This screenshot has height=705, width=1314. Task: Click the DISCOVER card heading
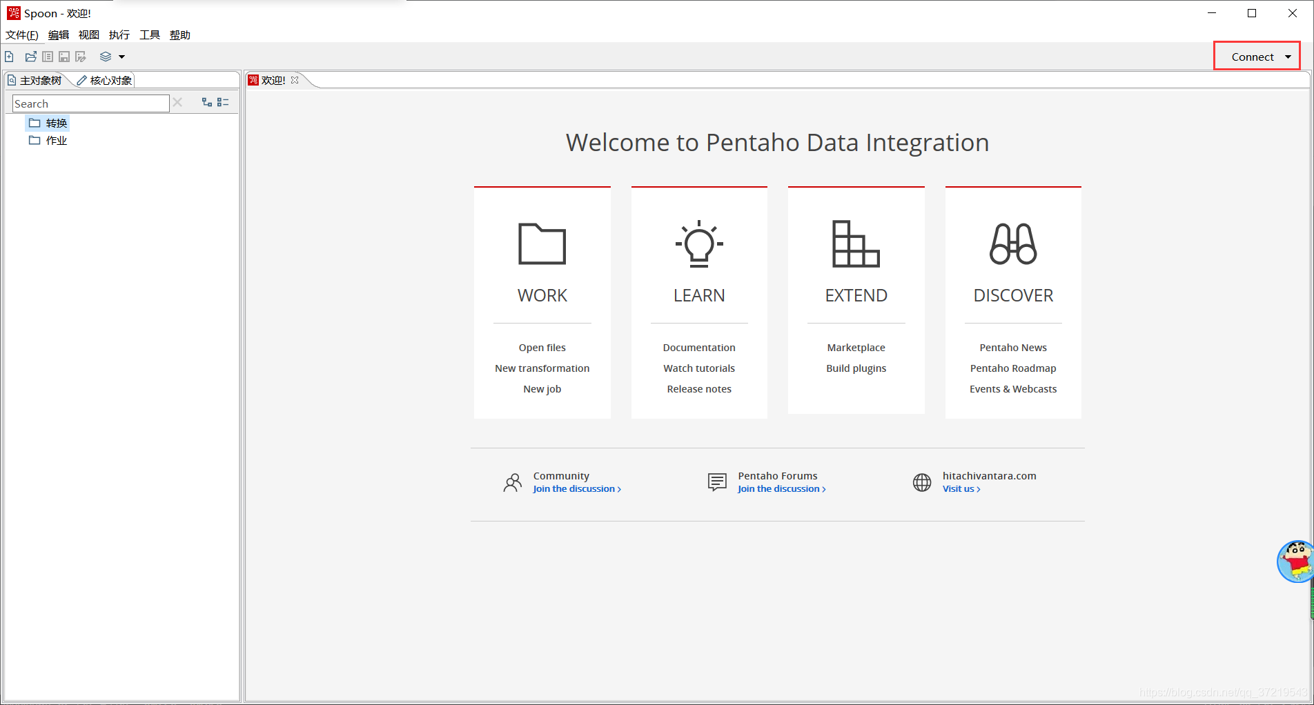(1013, 295)
